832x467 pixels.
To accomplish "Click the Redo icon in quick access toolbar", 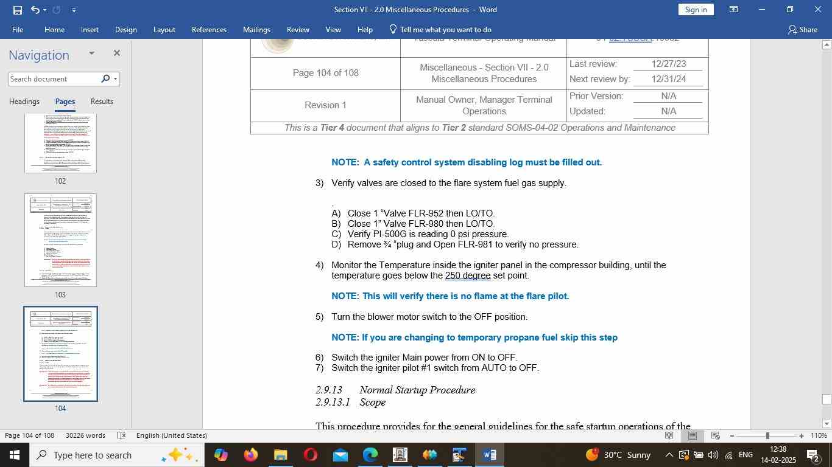I will (57, 10).
